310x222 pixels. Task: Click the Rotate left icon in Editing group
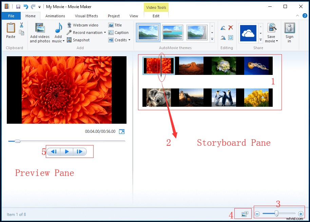[223, 27]
